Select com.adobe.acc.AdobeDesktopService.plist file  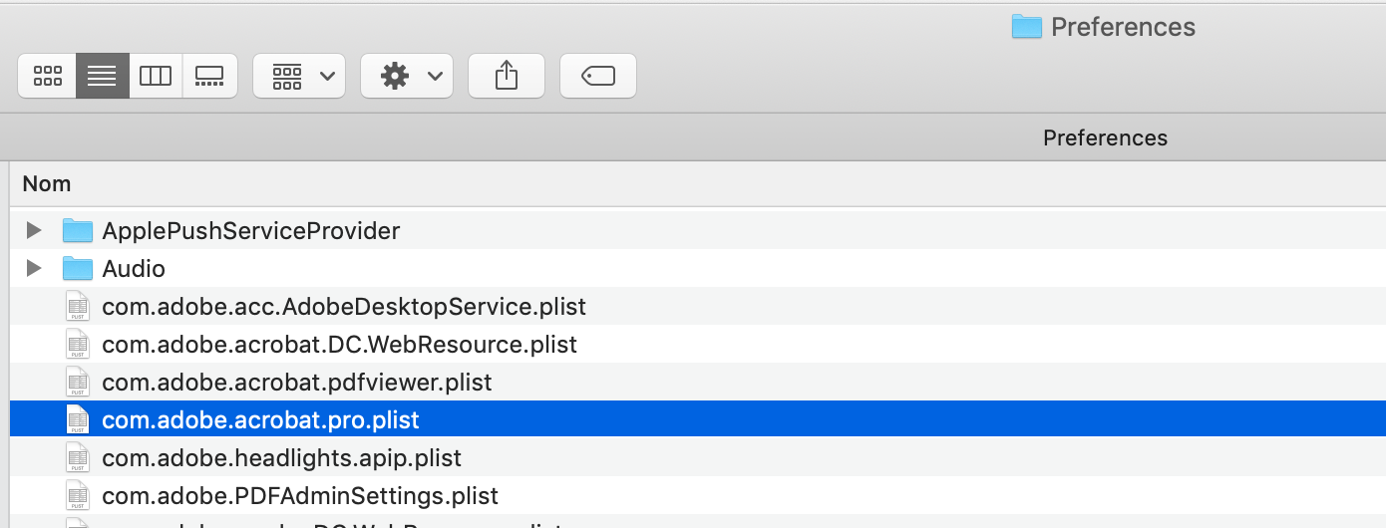pos(344,307)
